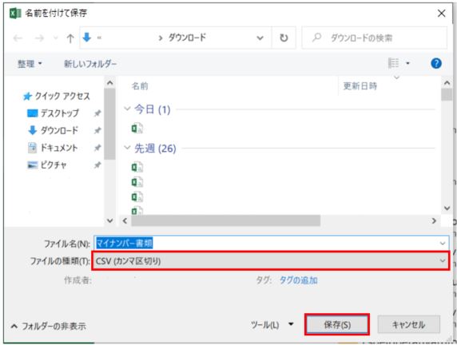Click the refresh icon beside address bar

(284, 38)
